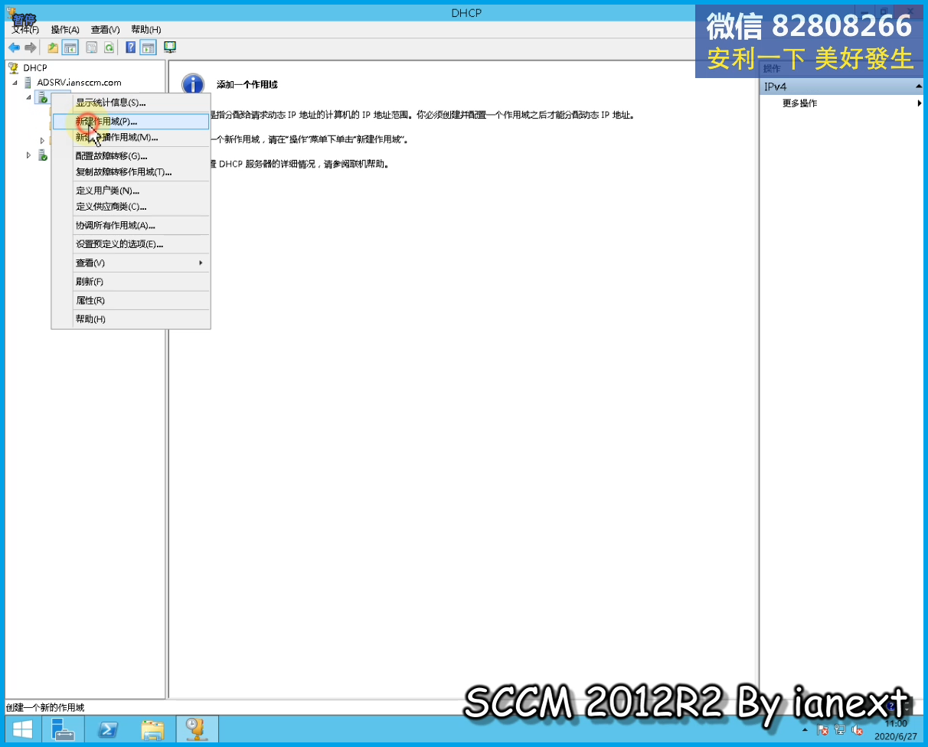The width and height of the screenshot is (928, 747).
Task: Go back with the blue left arrow
Action: [14, 47]
